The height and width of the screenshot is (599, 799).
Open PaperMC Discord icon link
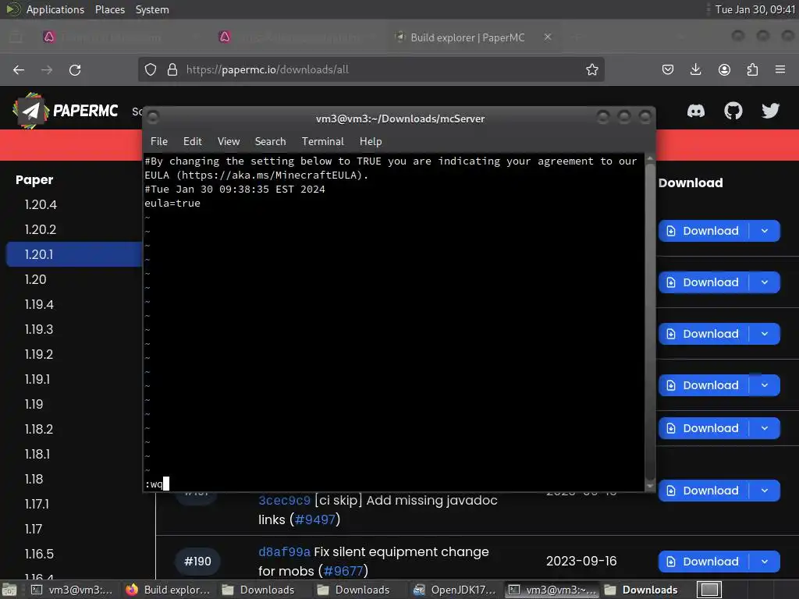(x=696, y=111)
